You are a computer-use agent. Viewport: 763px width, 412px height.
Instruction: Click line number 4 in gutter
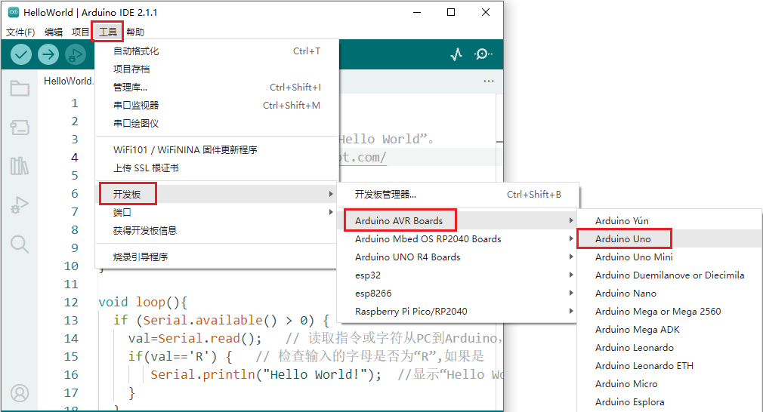[75, 158]
